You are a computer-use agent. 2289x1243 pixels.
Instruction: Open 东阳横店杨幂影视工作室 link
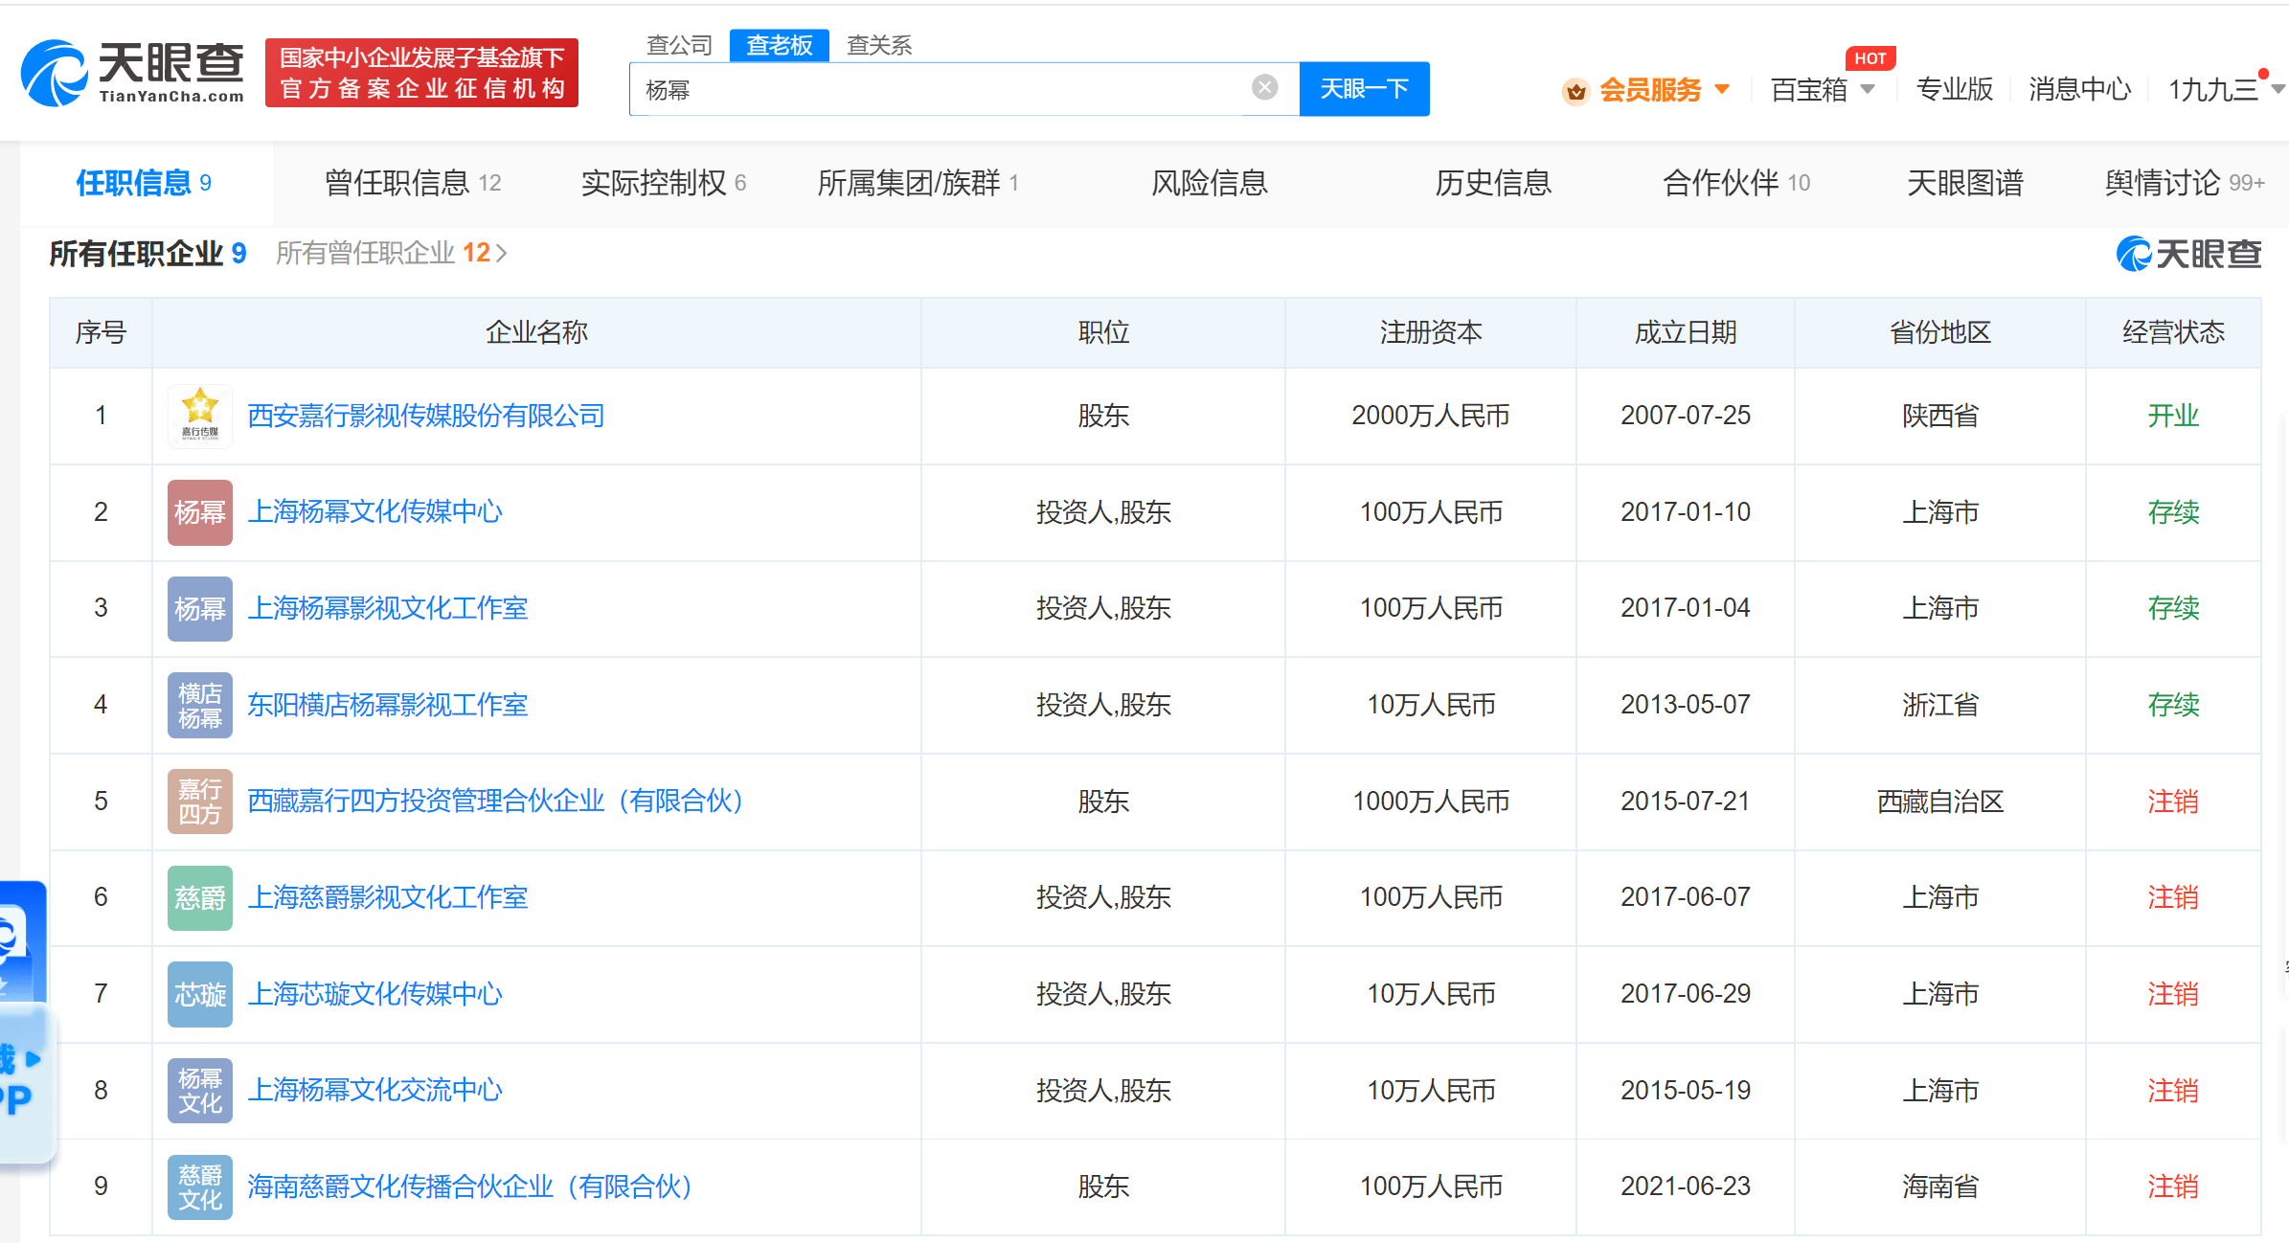[x=388, y=705]
